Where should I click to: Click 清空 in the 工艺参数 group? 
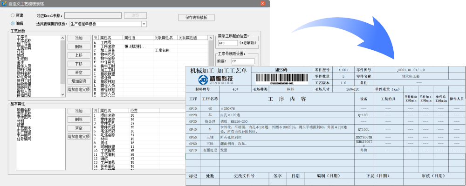tap(79, 73)
